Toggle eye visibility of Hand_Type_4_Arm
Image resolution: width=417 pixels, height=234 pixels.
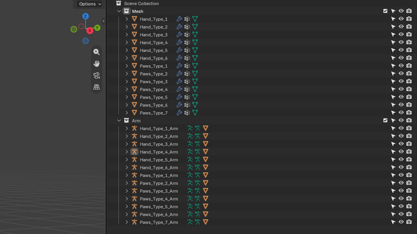pos(401,152)
